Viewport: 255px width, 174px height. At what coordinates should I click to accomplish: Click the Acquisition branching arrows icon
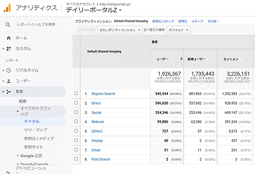pyautogui.click(x=8, y=91)
